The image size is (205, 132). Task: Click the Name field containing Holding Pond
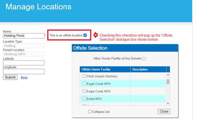(23, 36)
